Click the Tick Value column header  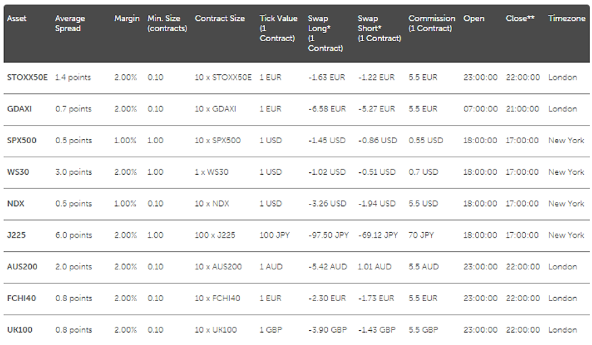coord(277,28)
